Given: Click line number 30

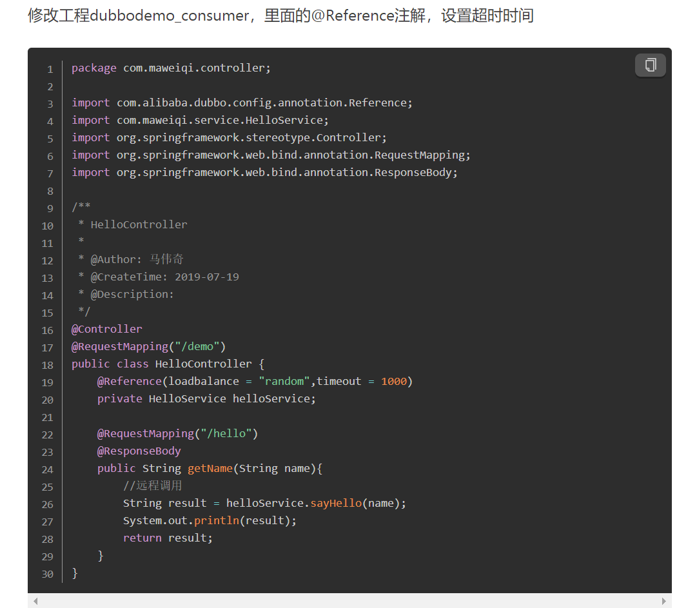Looking at the screenshot, I should click(48, 574).
